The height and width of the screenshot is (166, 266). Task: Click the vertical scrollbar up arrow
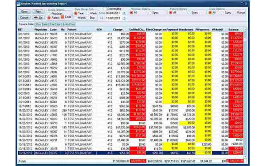tap(245, 30)
